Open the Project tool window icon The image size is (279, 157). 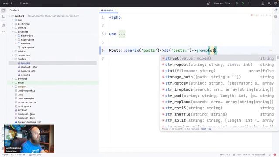point(3,10)
